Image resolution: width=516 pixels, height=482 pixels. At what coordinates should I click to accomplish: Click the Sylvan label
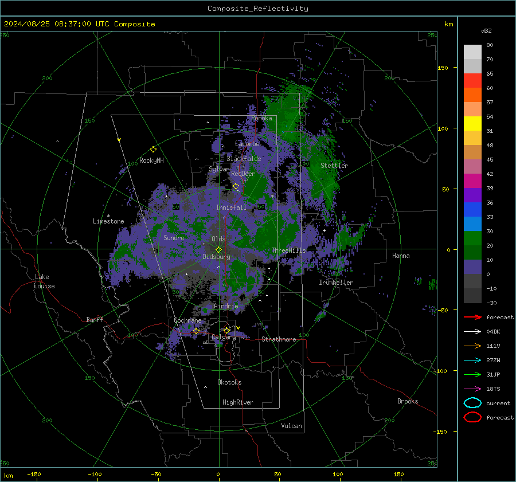[x=219, y=169]
